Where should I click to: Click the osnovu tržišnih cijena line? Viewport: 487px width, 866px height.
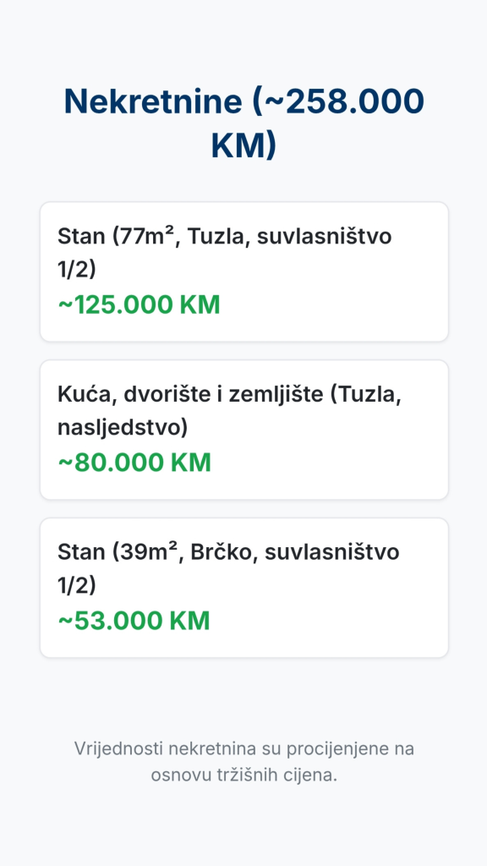243,775
